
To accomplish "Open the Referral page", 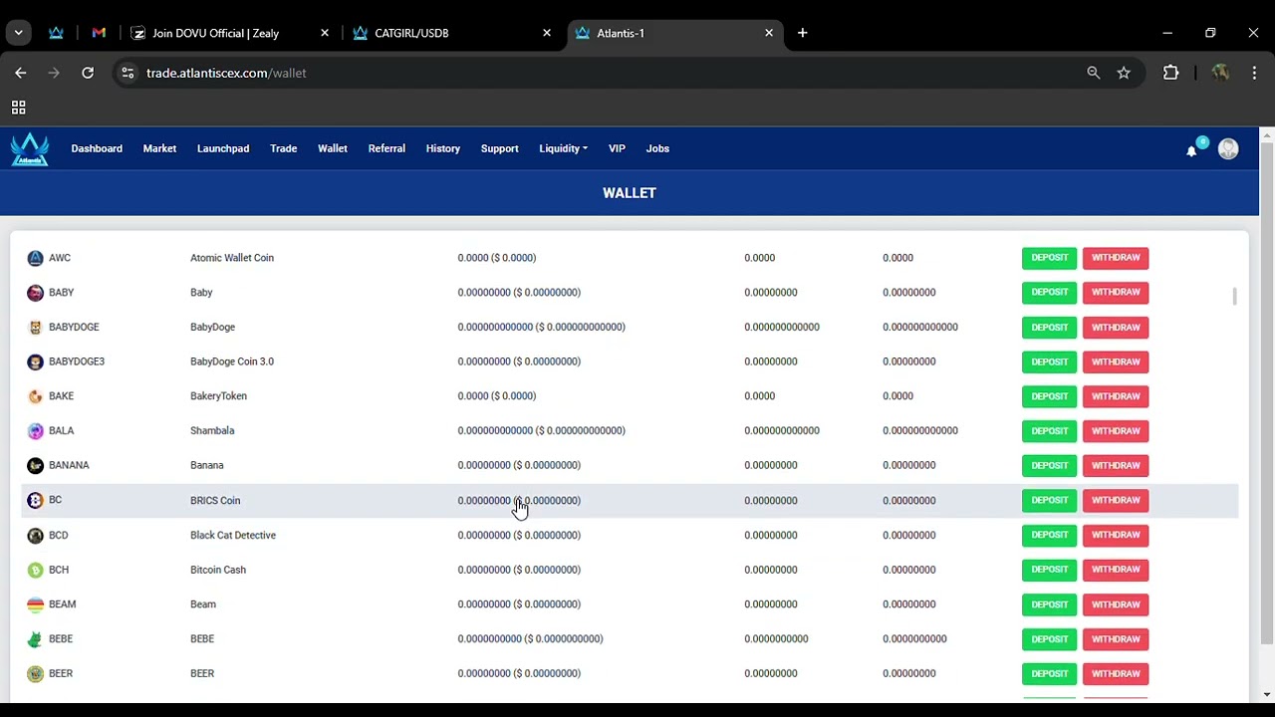I will 386,148.
